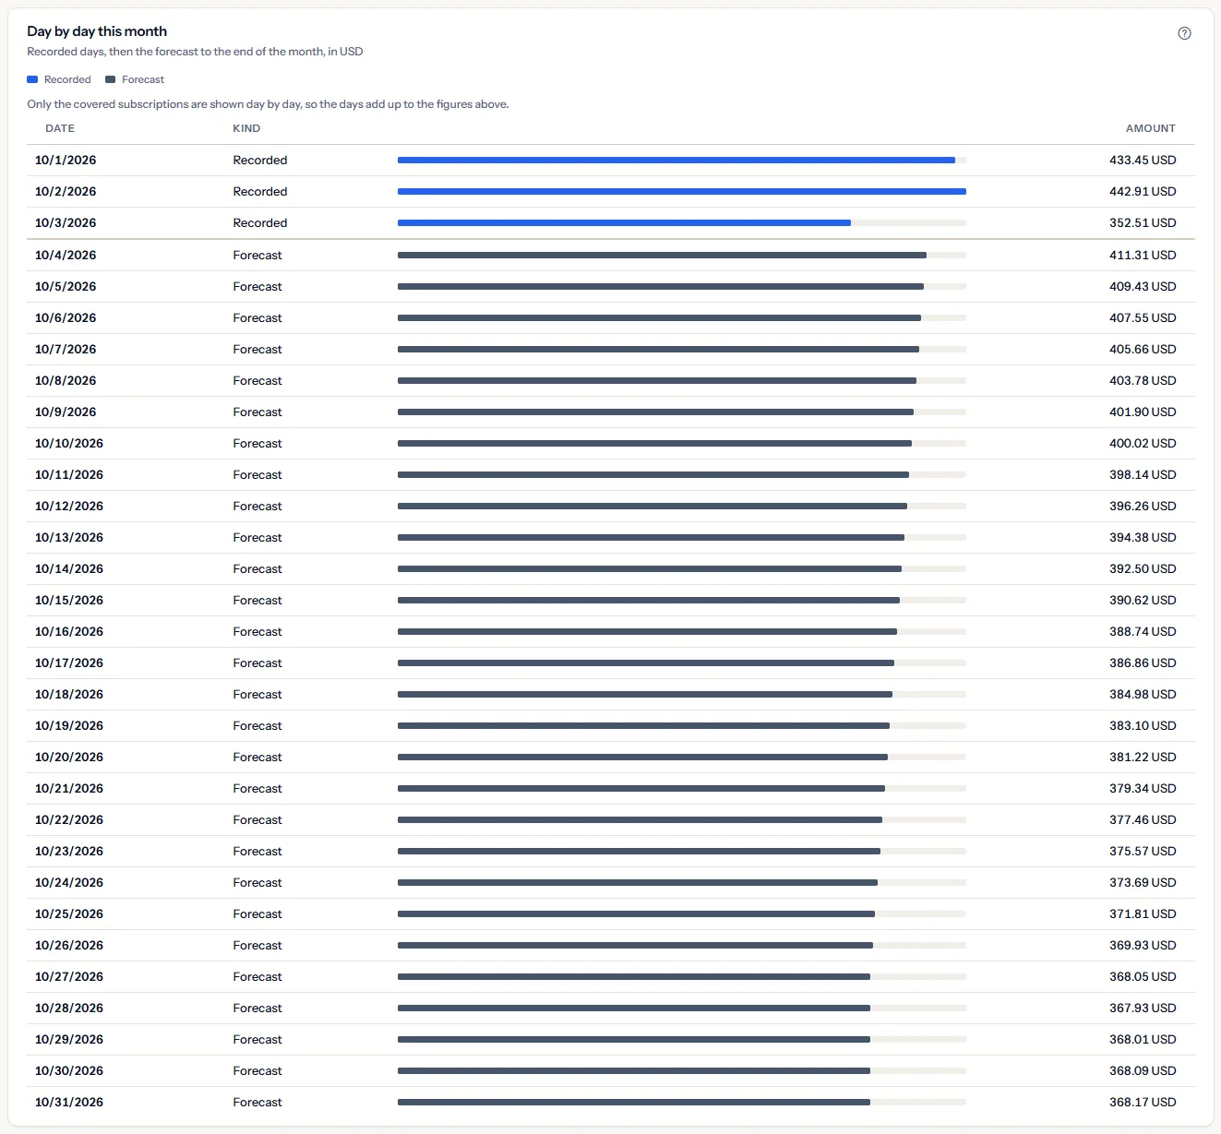Select the 10/17/2026 date cell
Viewport: 1221px width, 1134px height.
pos(69,662)
